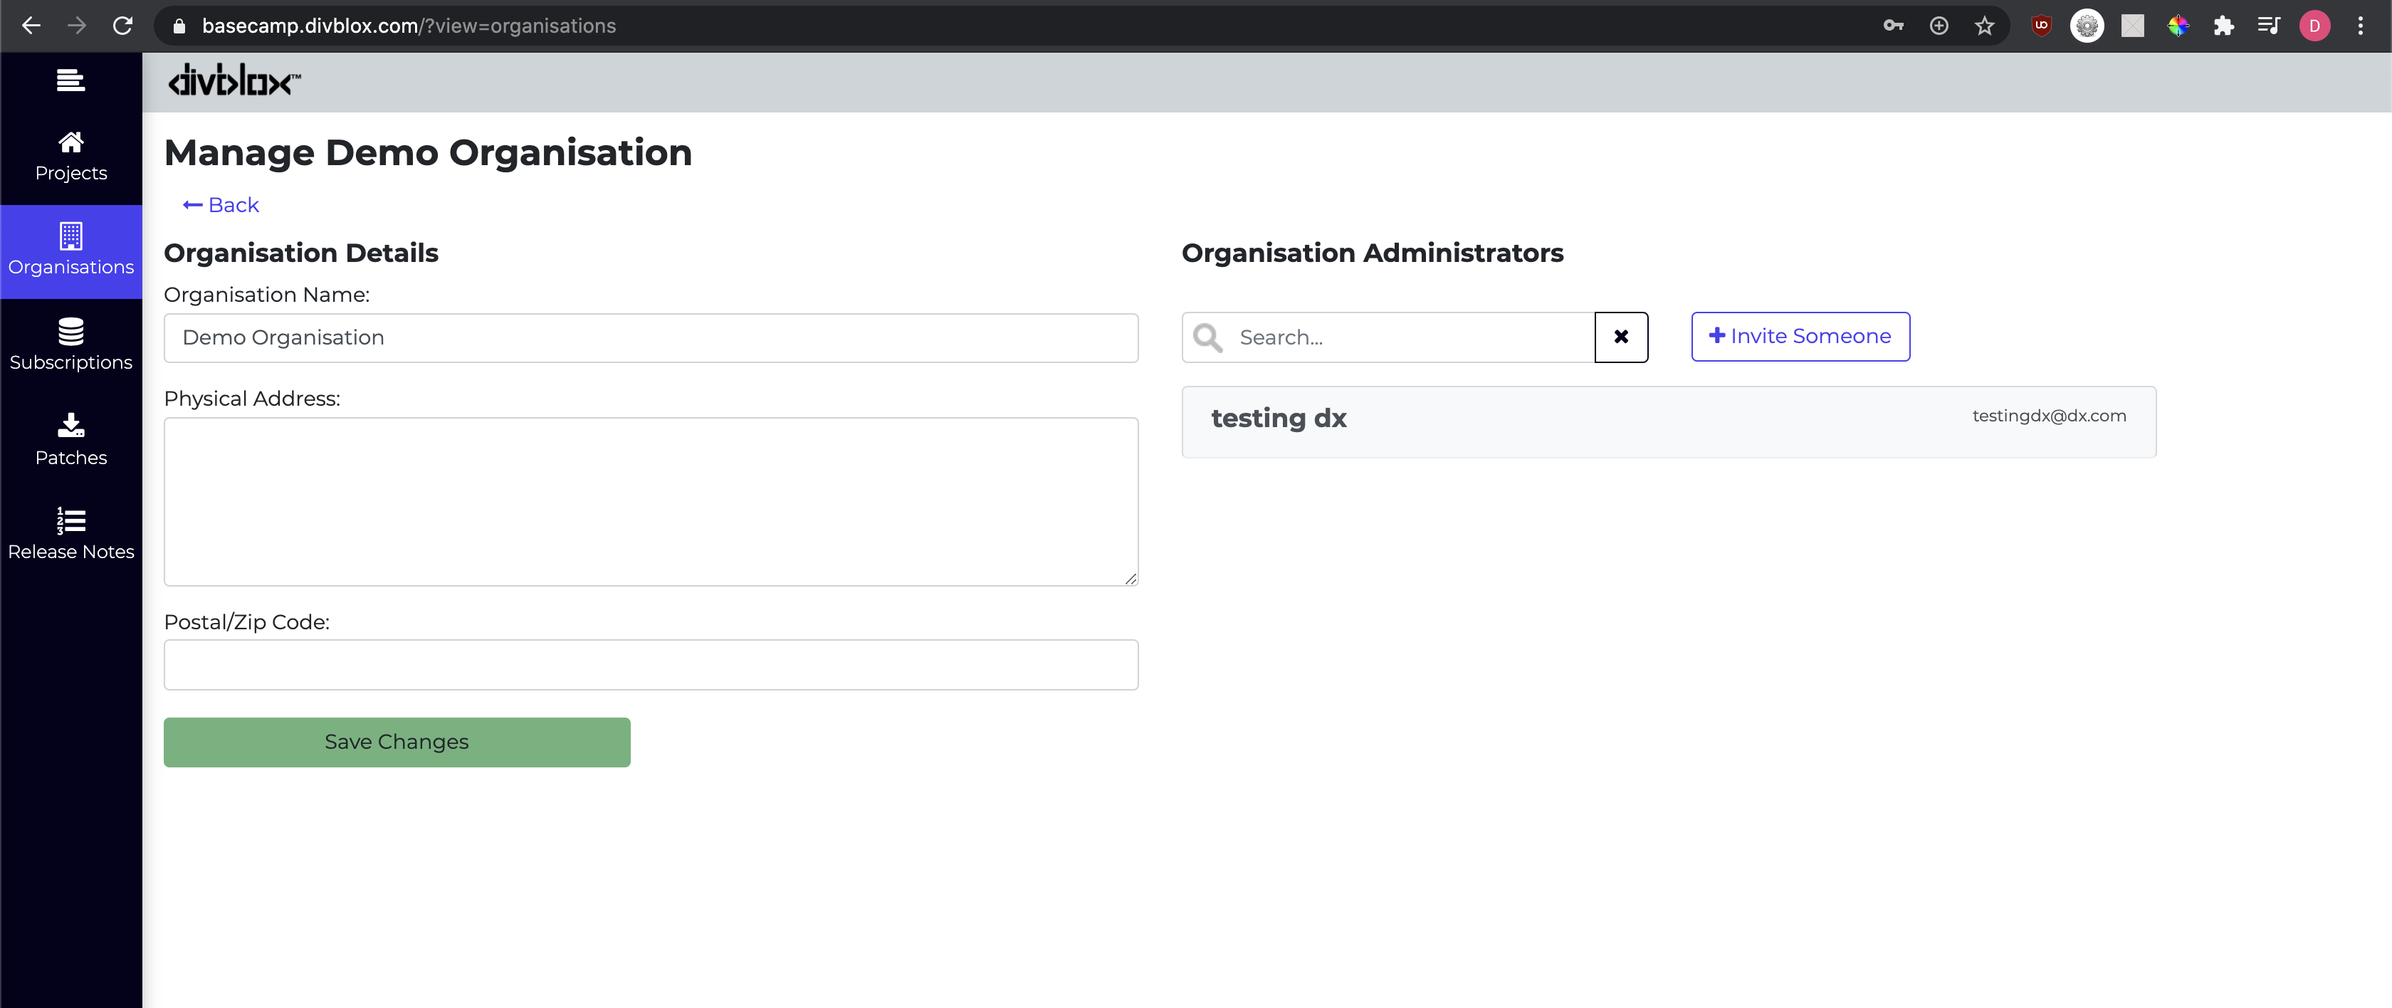Screen dimensions: 2392x1008
Task: Click Save Changes button
Action: [x=397, y=741]
